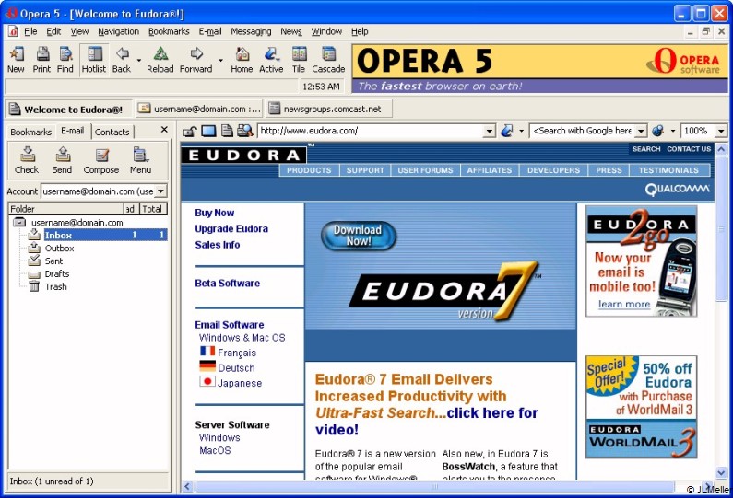Open the Forward button history dropdown arrow
This screenshot has width=733, height=498.
coord(220,61)
